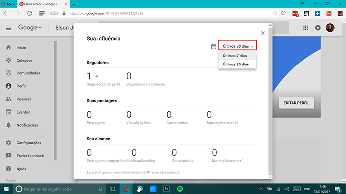346x194 pixels.
Task: Click the calendar icon beside date range
Action: (214, 46)
